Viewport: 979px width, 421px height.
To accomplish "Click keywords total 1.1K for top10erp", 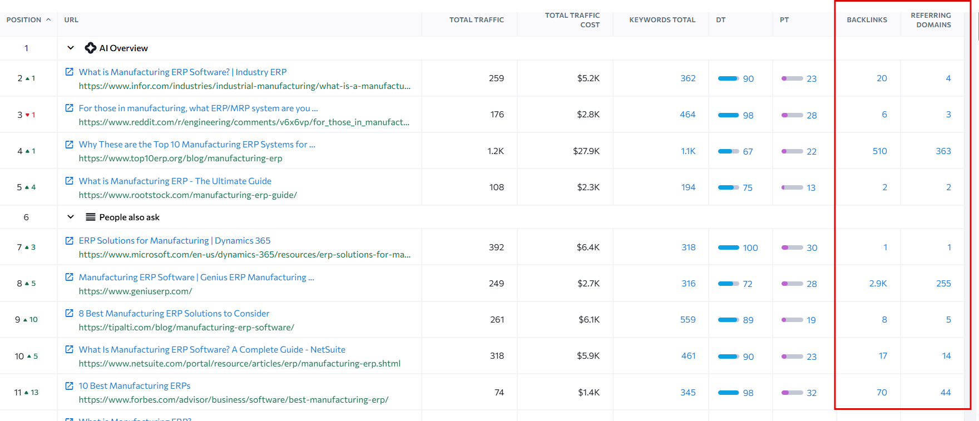I will pyautogui.click(x=688, y=151).
